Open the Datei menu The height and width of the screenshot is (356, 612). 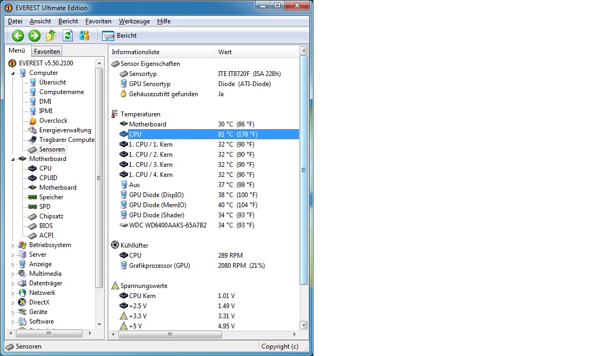pyautogui.click(x=15, y=21)
